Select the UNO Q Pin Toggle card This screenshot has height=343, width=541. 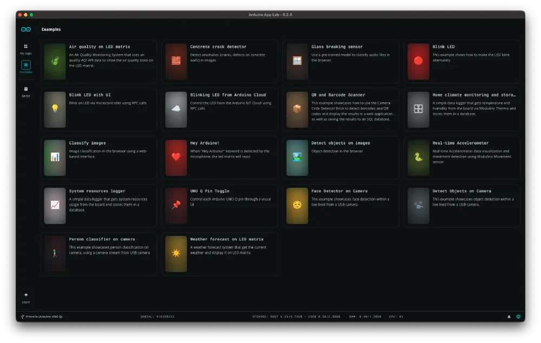220,206
